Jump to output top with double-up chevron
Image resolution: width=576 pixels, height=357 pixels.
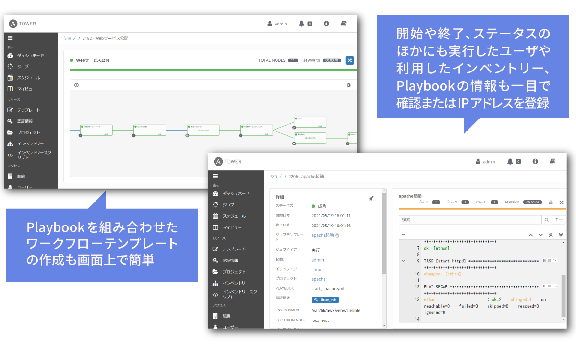551,235
